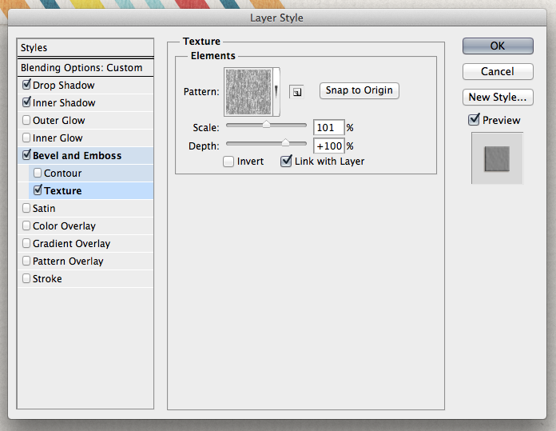Screen dimensions: 556x431
Task: Enable the Color Overlay checkbox
Action: click(26, 225)
